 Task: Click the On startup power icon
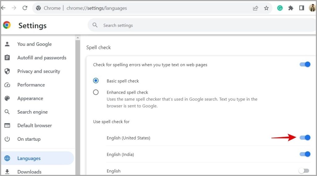click(7, 139)
